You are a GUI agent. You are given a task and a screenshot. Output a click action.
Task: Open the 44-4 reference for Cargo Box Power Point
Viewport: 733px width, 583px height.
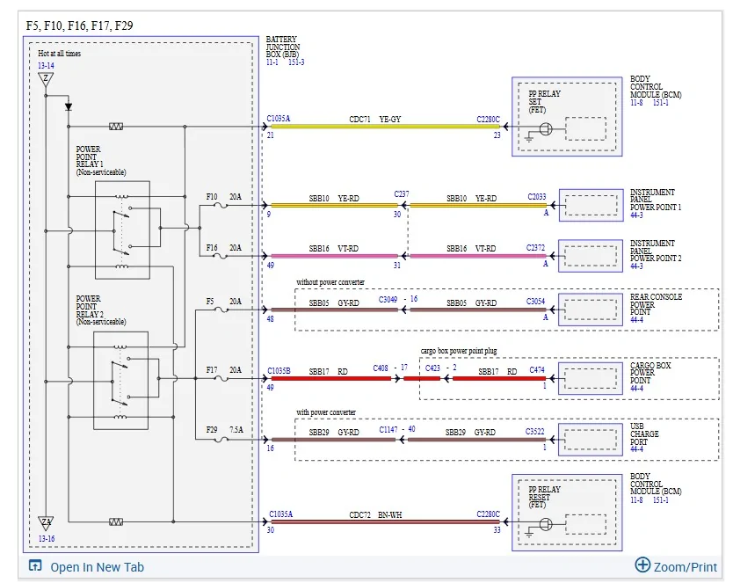[x=636, y=388]
